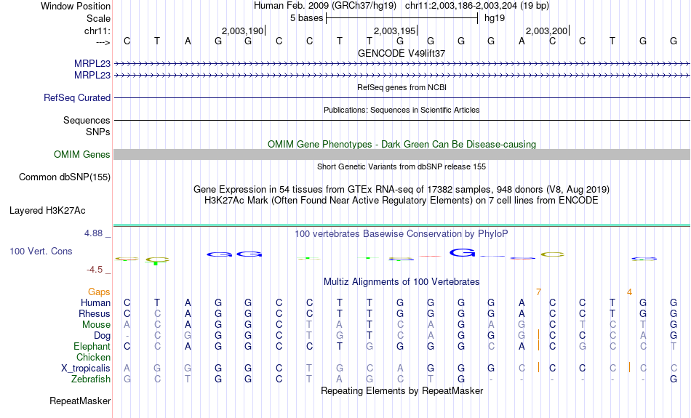Select the X_tropicalis alignment row label
This screenshot has height=418, width=691.
(86, 369)
